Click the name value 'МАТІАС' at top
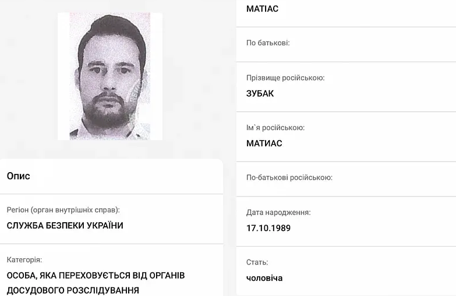 (262, 9)
